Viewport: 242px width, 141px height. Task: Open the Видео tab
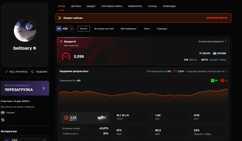pos(91,6)
